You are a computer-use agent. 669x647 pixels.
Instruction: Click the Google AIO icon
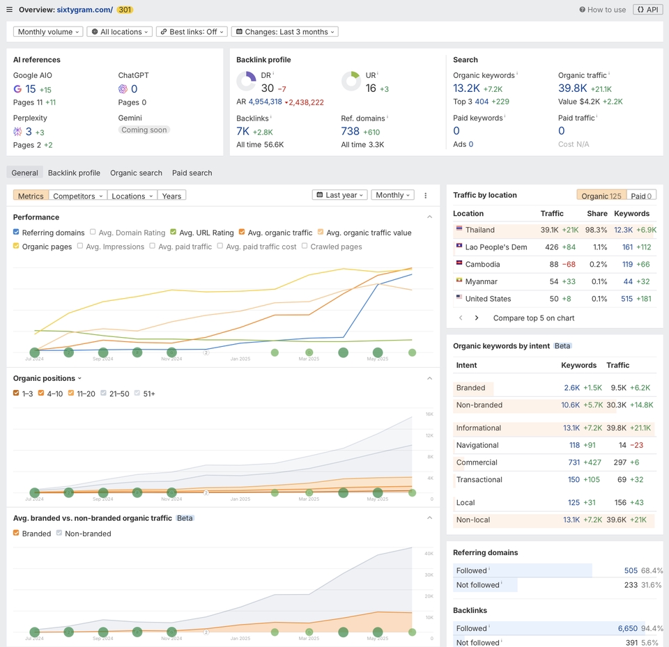pyautogui.click(x=17, y=89)
